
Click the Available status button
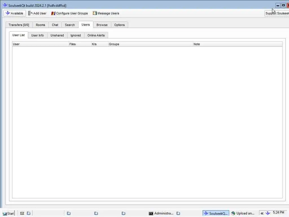click(15, 13)
